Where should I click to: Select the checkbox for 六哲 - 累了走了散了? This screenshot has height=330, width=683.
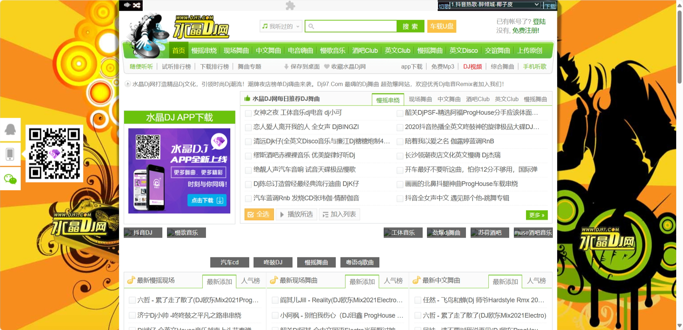click(132, 300)
